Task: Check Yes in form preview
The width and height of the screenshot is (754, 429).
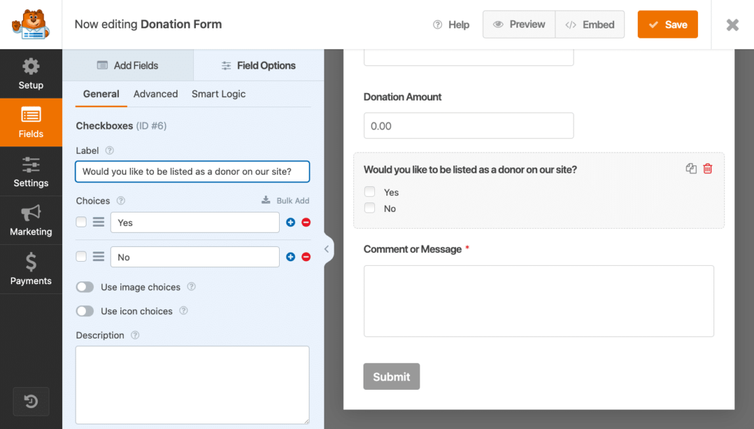Action: tap(370, 192)
